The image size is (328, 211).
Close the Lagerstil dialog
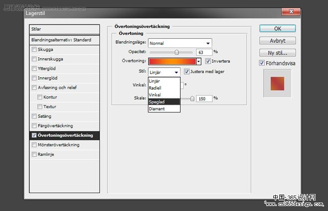pos(291,11)
